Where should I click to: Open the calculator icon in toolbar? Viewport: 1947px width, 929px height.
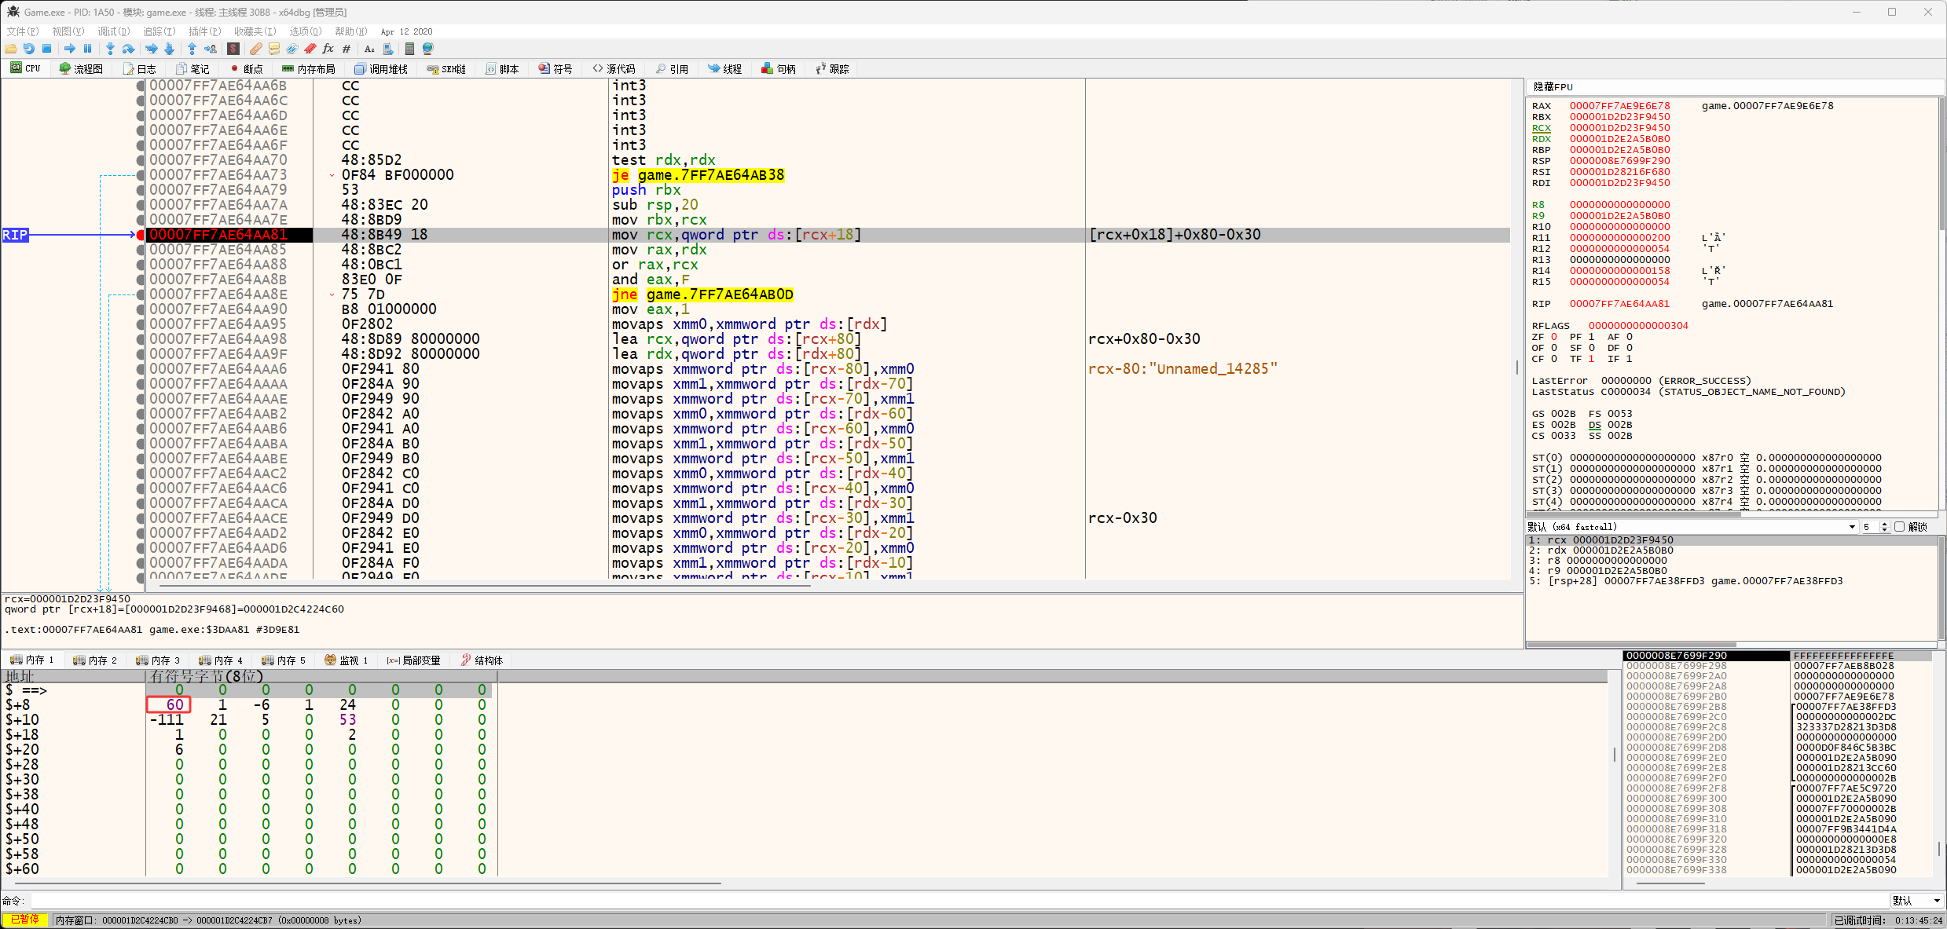(409, 49)
